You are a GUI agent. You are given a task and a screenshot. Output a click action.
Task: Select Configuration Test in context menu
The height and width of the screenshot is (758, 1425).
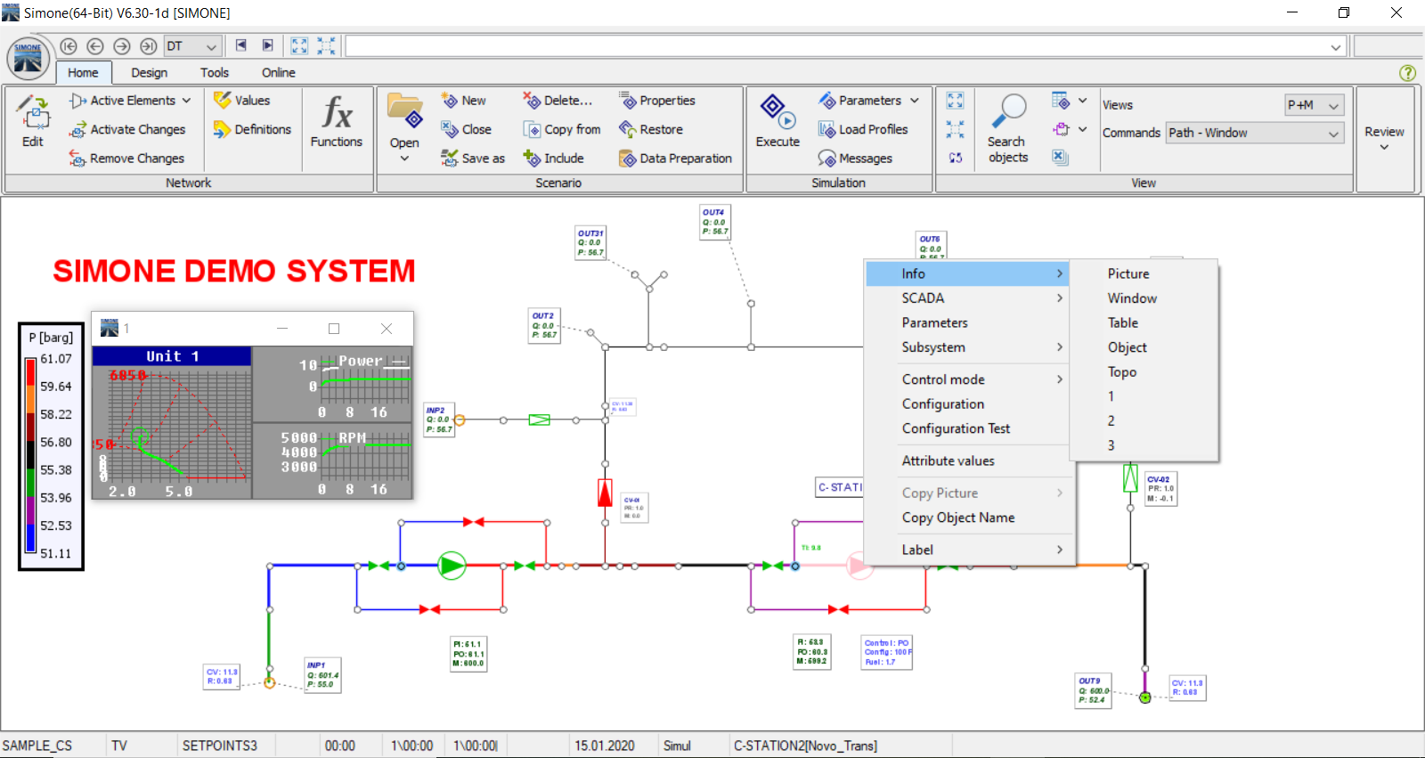pos(971,428)
